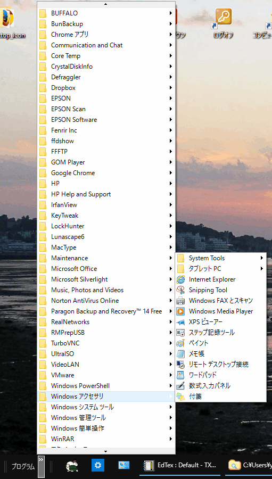Open メモ帳 notepad
The width and height of the screenshot is (272, 479).
(x=221, y=354)
